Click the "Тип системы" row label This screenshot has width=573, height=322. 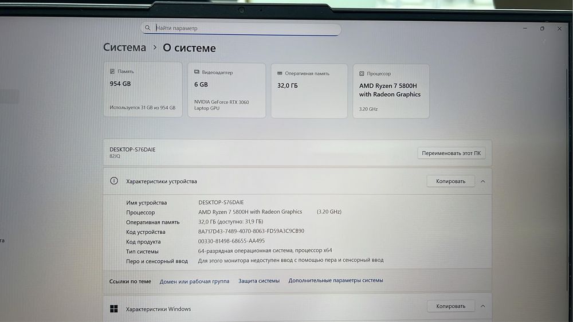pos(142,252)
